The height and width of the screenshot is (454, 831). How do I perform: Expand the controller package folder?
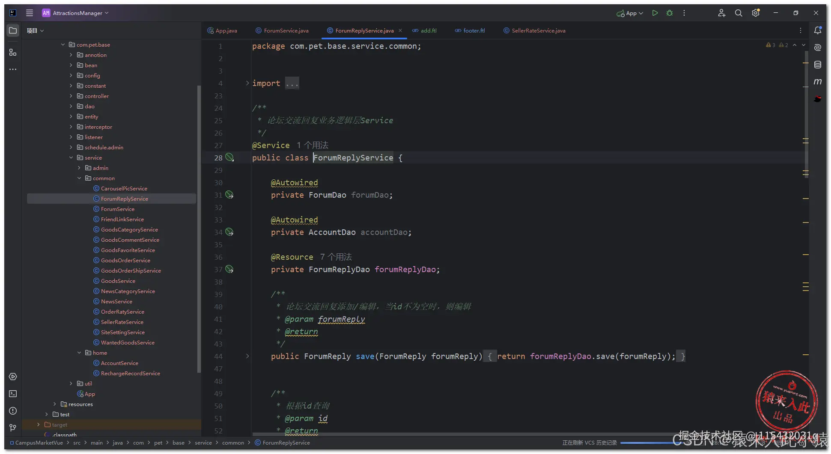(71, 96)
